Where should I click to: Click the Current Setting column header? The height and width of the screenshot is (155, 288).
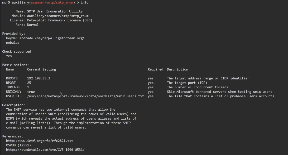click(x=41, y=69)
